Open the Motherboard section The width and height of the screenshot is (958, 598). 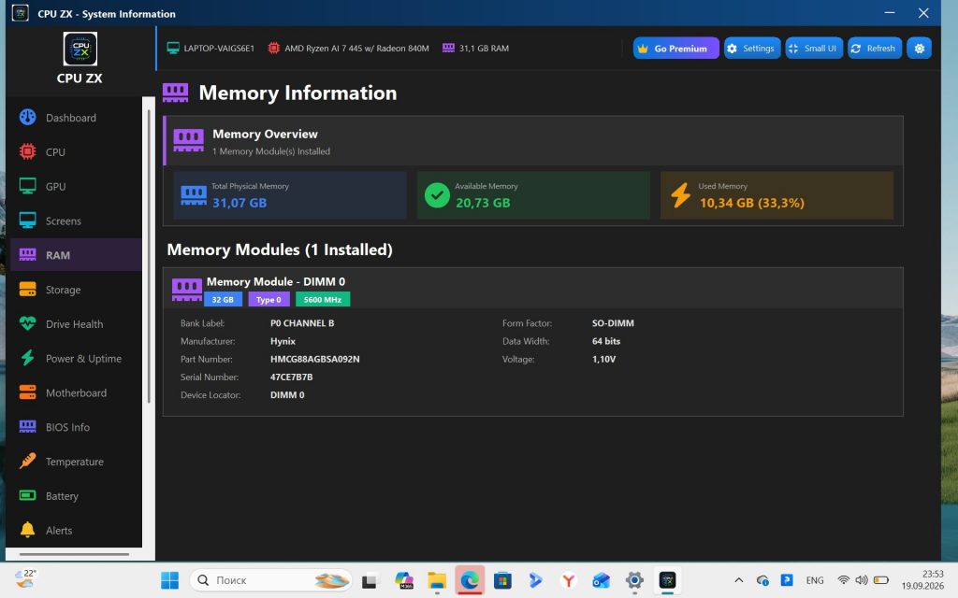[77, 393]
